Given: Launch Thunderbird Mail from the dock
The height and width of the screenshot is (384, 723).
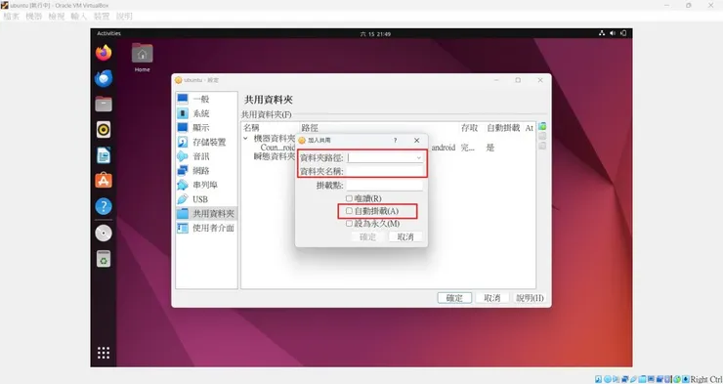Looking at the screenshot, I should tap(104, 78).
